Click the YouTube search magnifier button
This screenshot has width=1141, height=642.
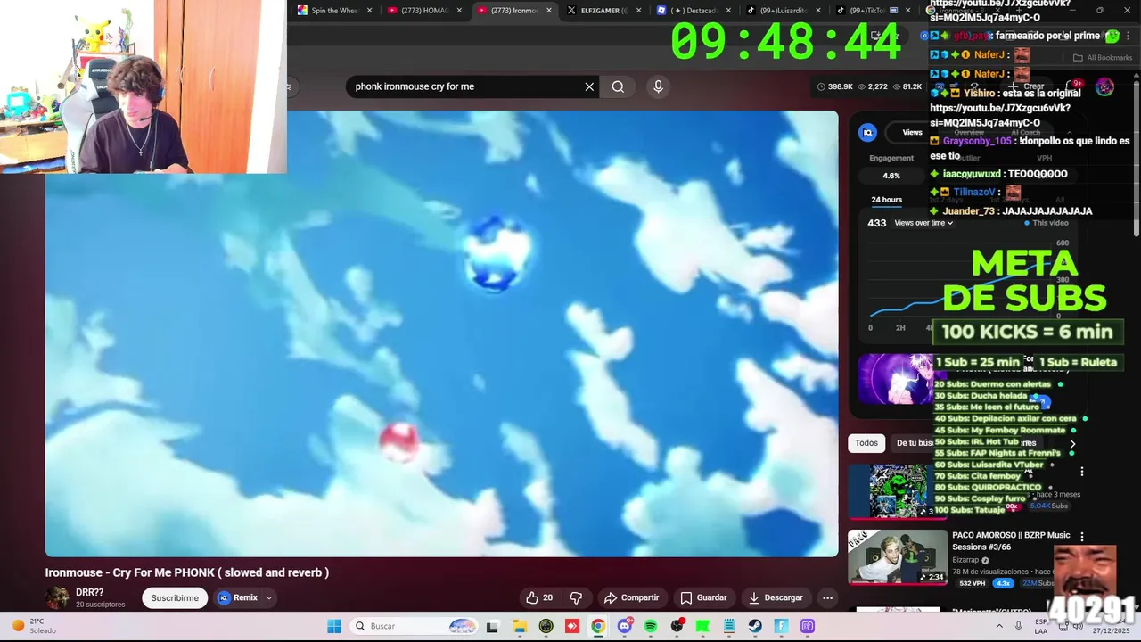[x=618, y=86]
